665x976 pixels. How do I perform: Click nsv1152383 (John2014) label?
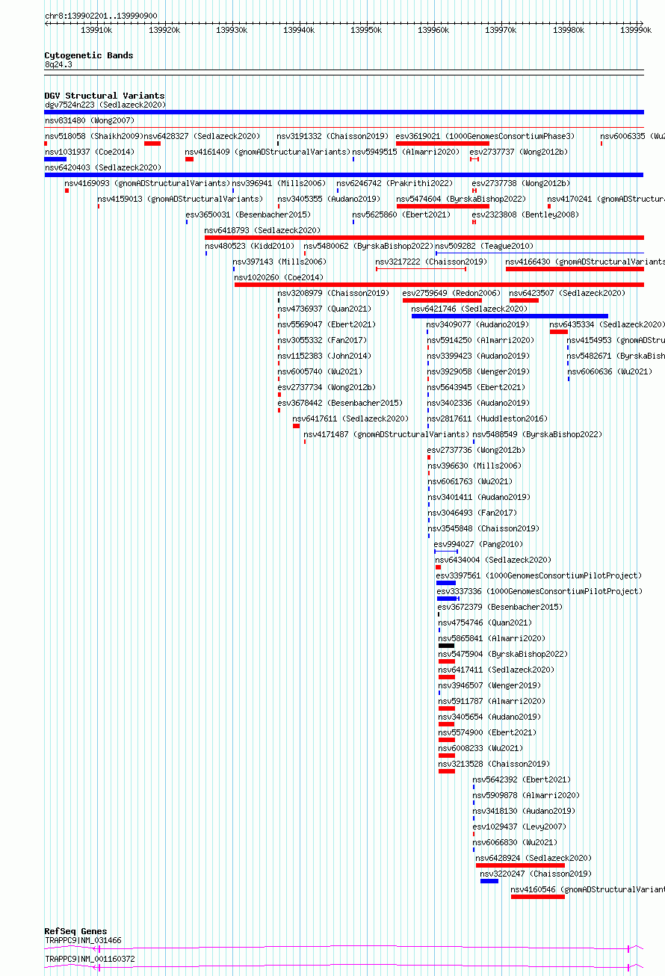click(324, 356)
